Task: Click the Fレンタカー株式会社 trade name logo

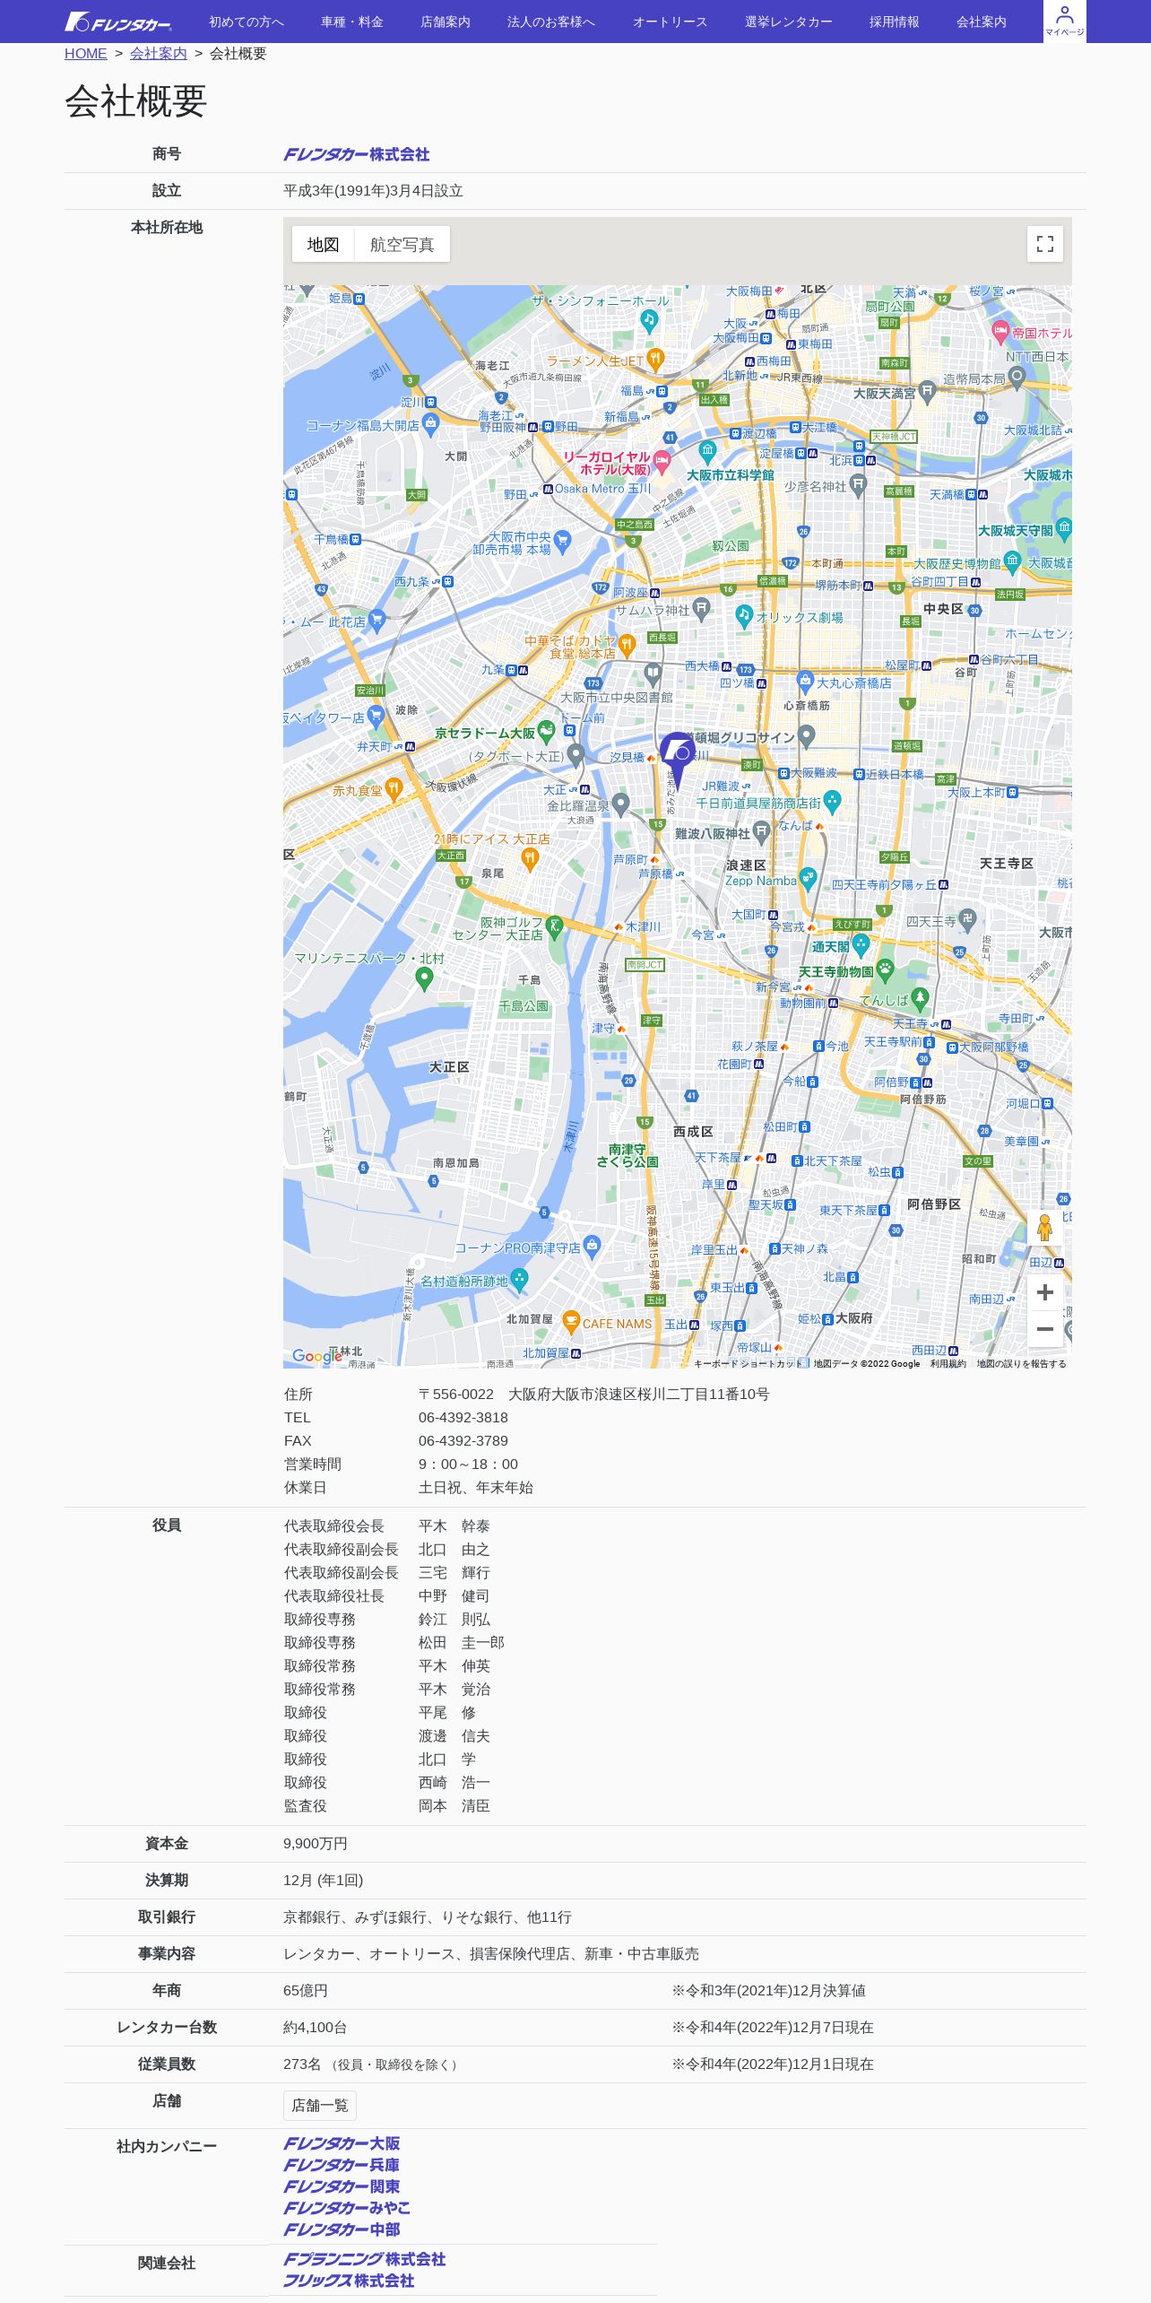Action: [x=357, y=154]
